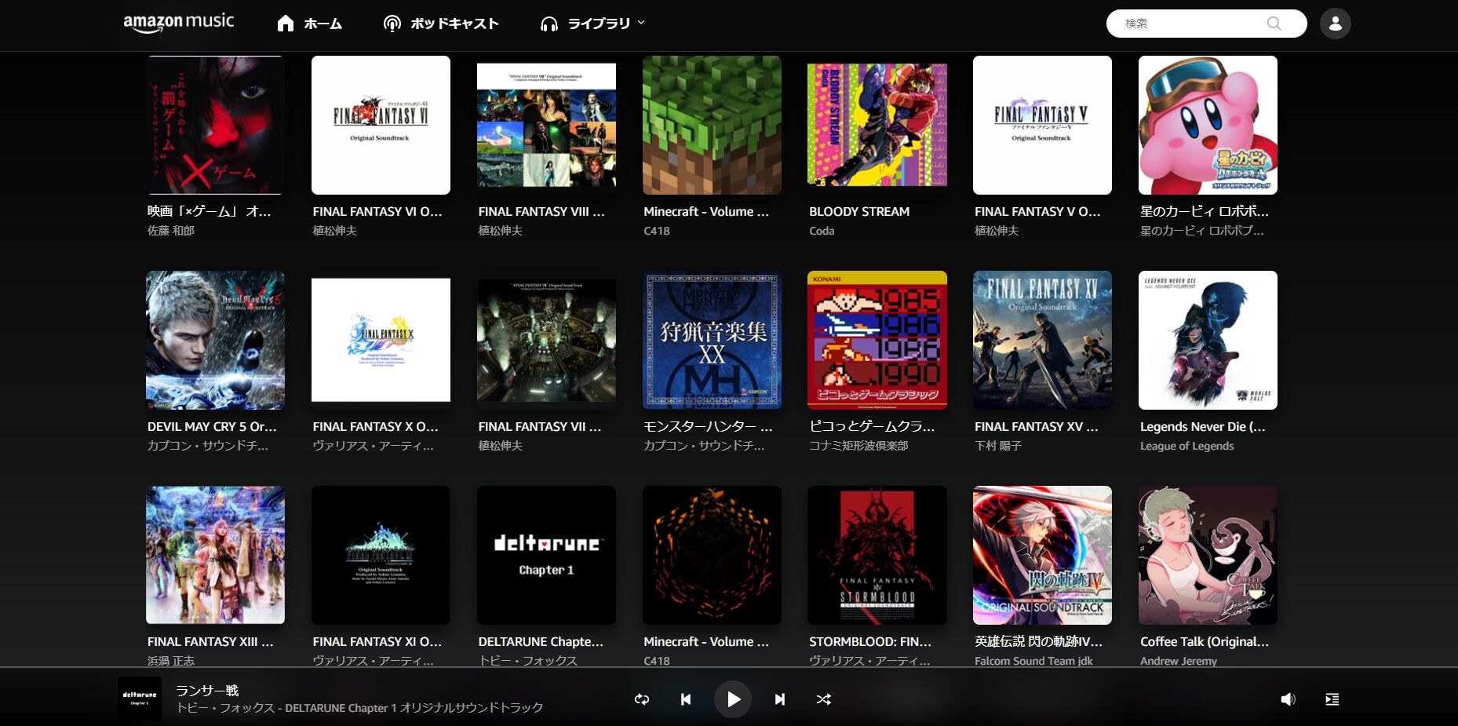Click the DEVIL MAY CRY 5 title text
This screenshot has width=1458, height=726.
[212, 426]
